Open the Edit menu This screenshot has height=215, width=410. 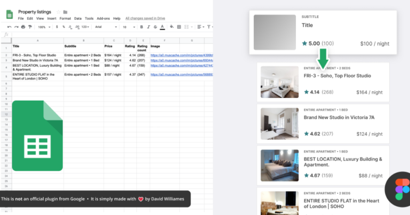[30, 18]
